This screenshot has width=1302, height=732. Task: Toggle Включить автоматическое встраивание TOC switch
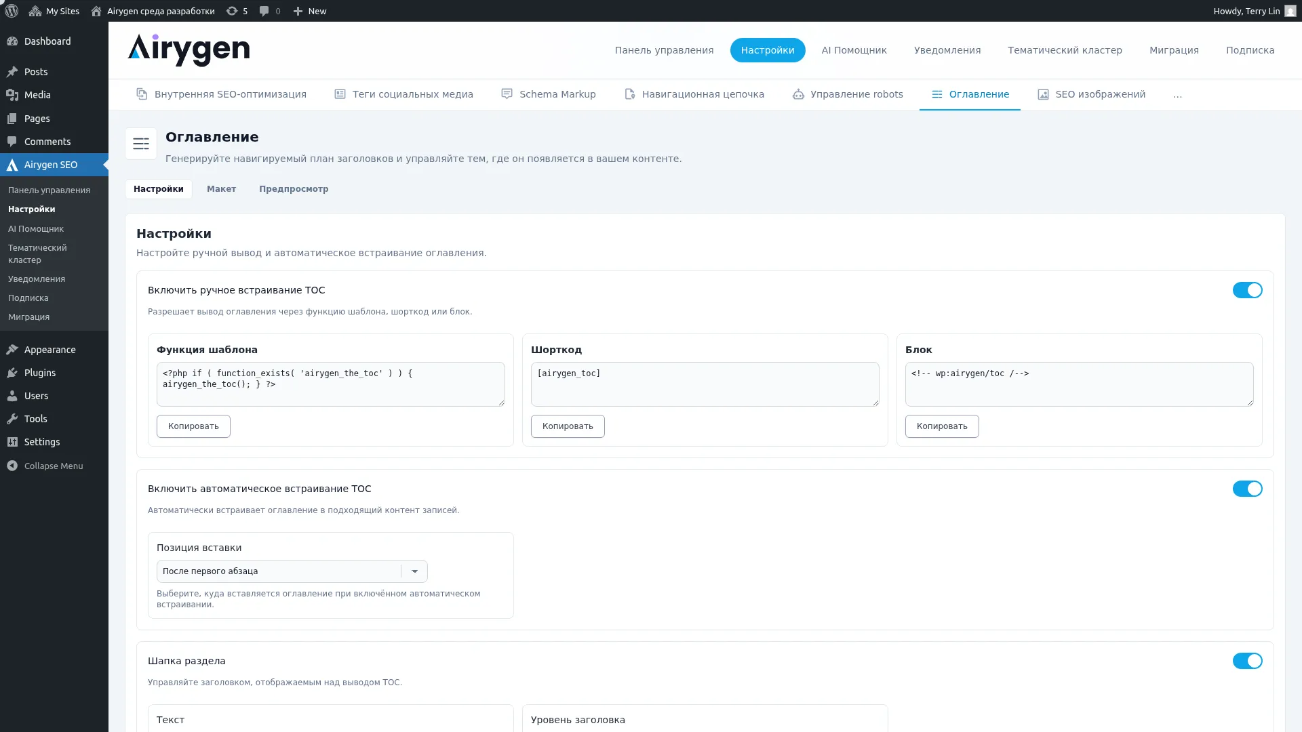(1247, 489)
